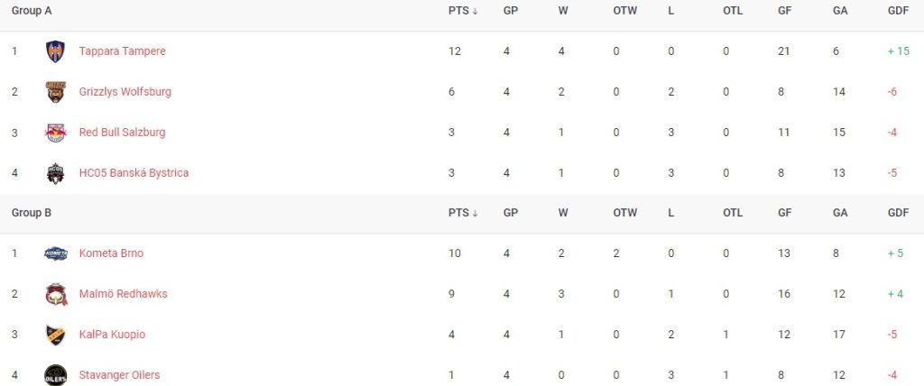The width and height of the screenshot is (924, 386).
Task: Click the Group B GF column header
Action: point(784,214)
